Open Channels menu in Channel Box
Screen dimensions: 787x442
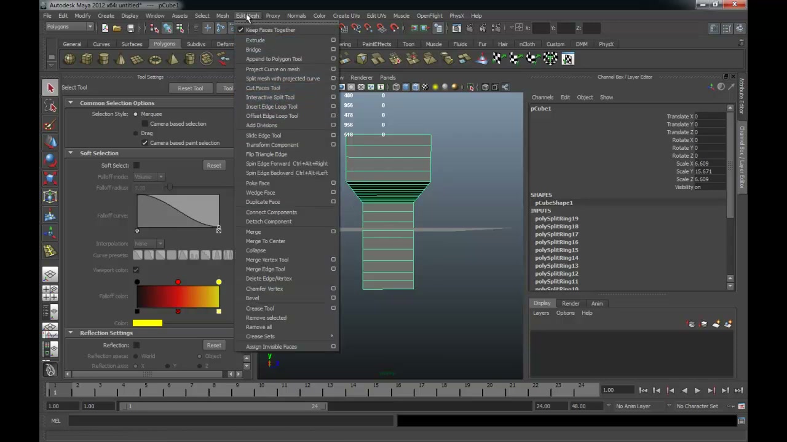pos(542,98)
